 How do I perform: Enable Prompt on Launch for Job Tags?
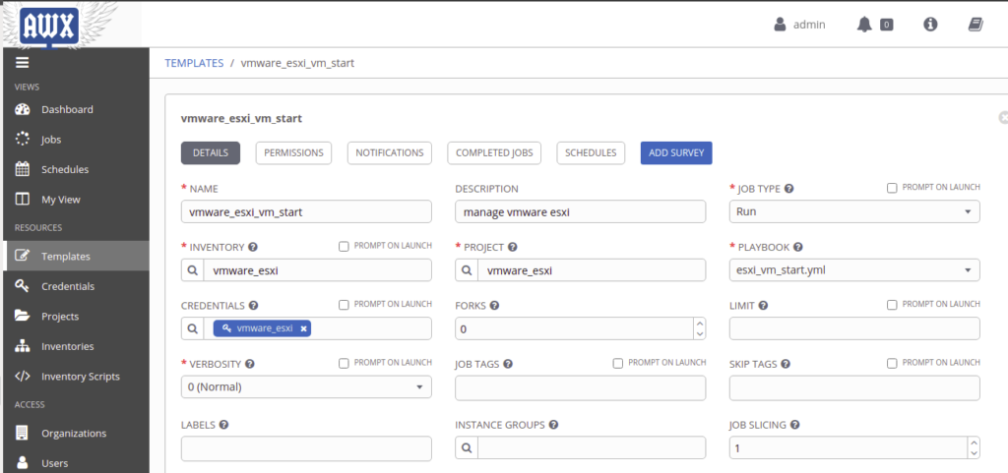pyautogui.click(x=618, y=363)
